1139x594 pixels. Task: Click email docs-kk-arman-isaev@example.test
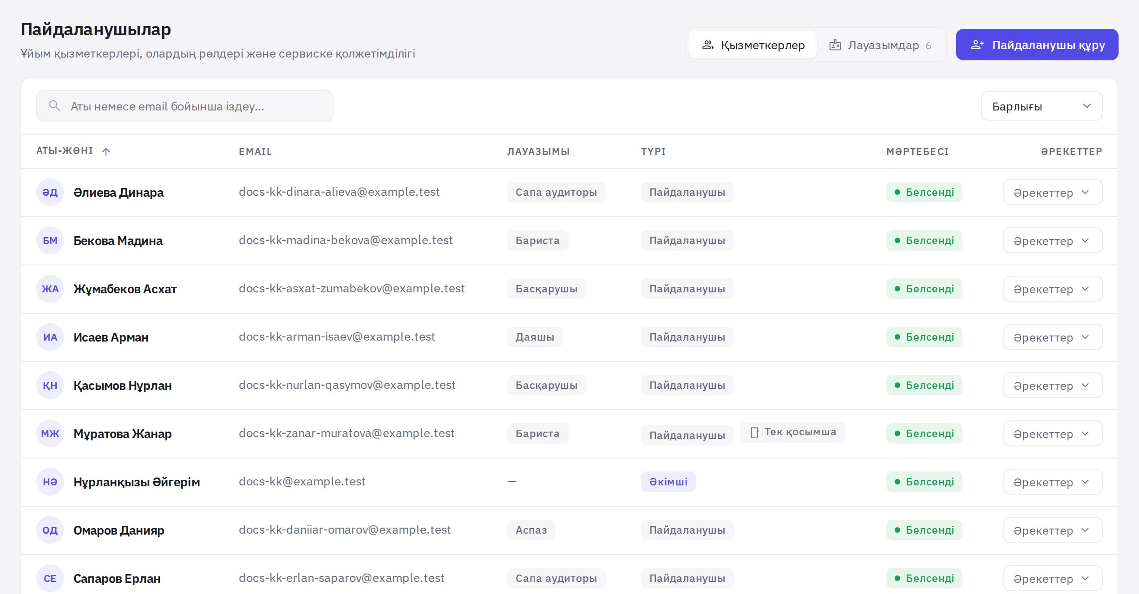click(337, 337)
